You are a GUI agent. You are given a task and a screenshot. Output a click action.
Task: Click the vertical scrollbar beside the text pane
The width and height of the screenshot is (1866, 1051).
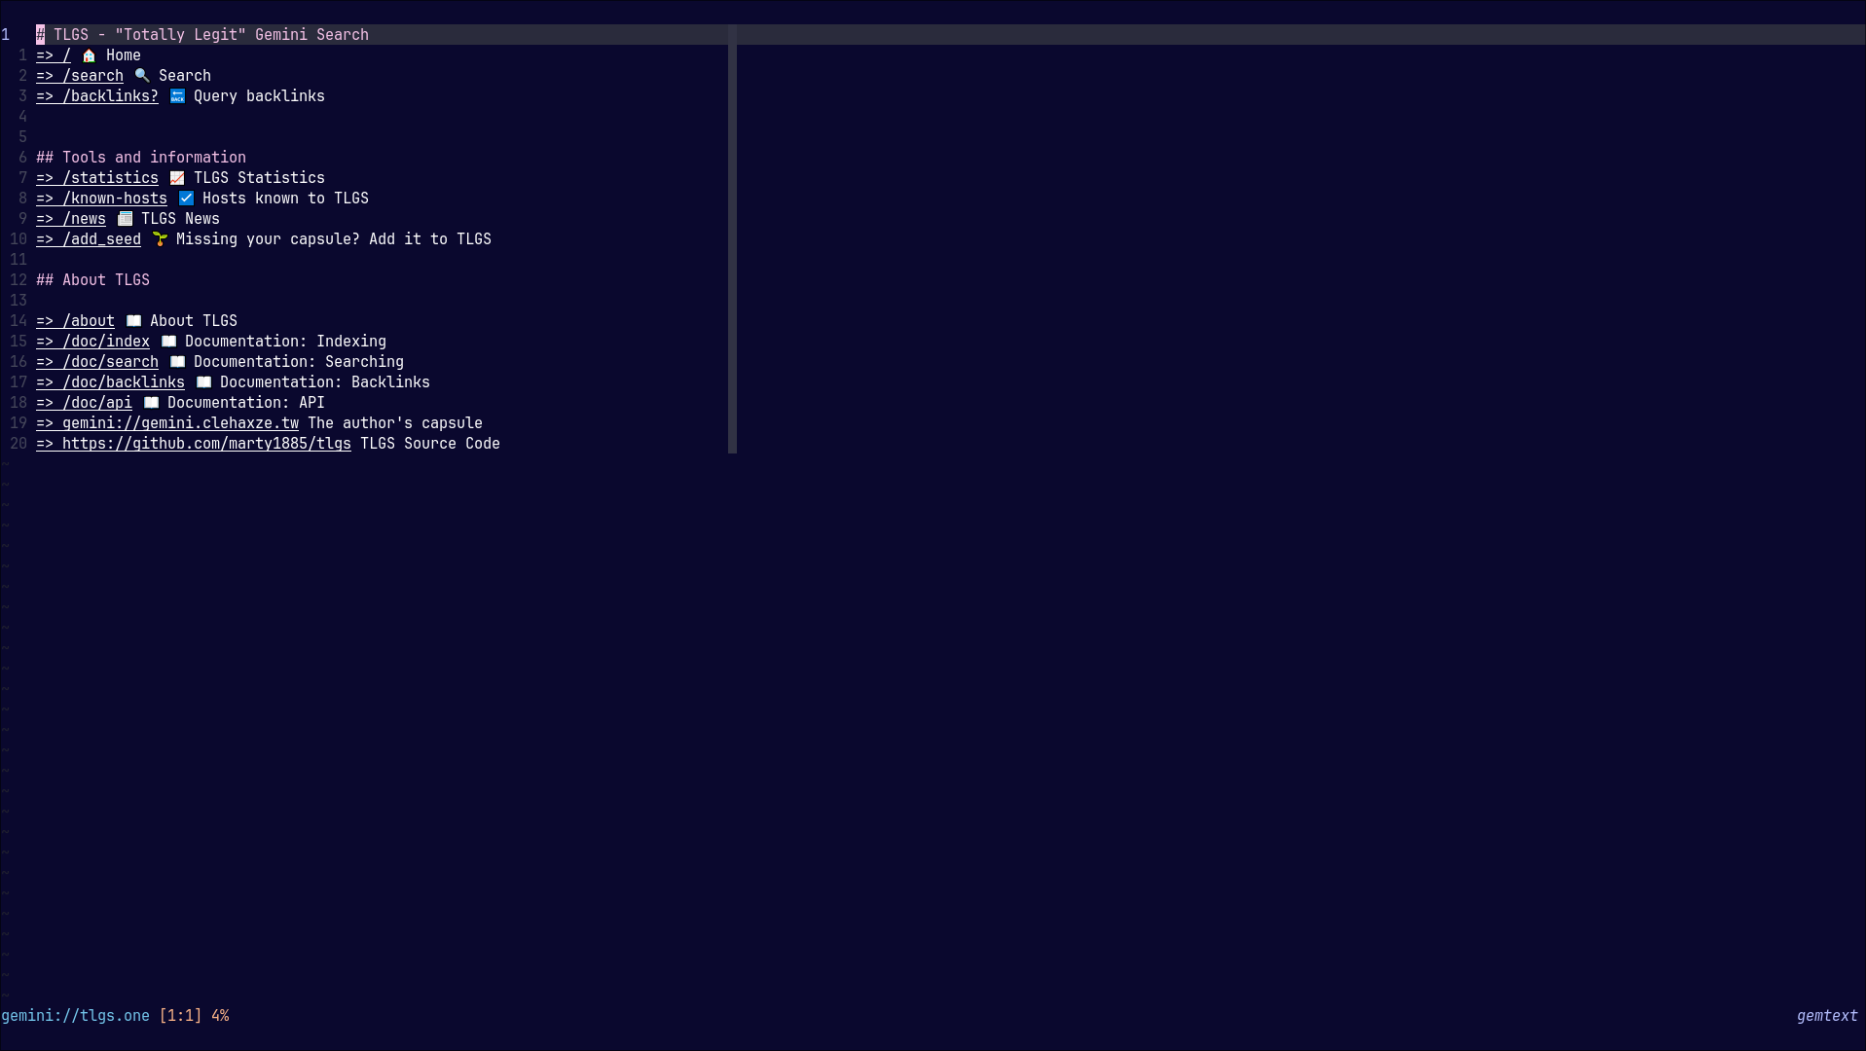point(732,239)
